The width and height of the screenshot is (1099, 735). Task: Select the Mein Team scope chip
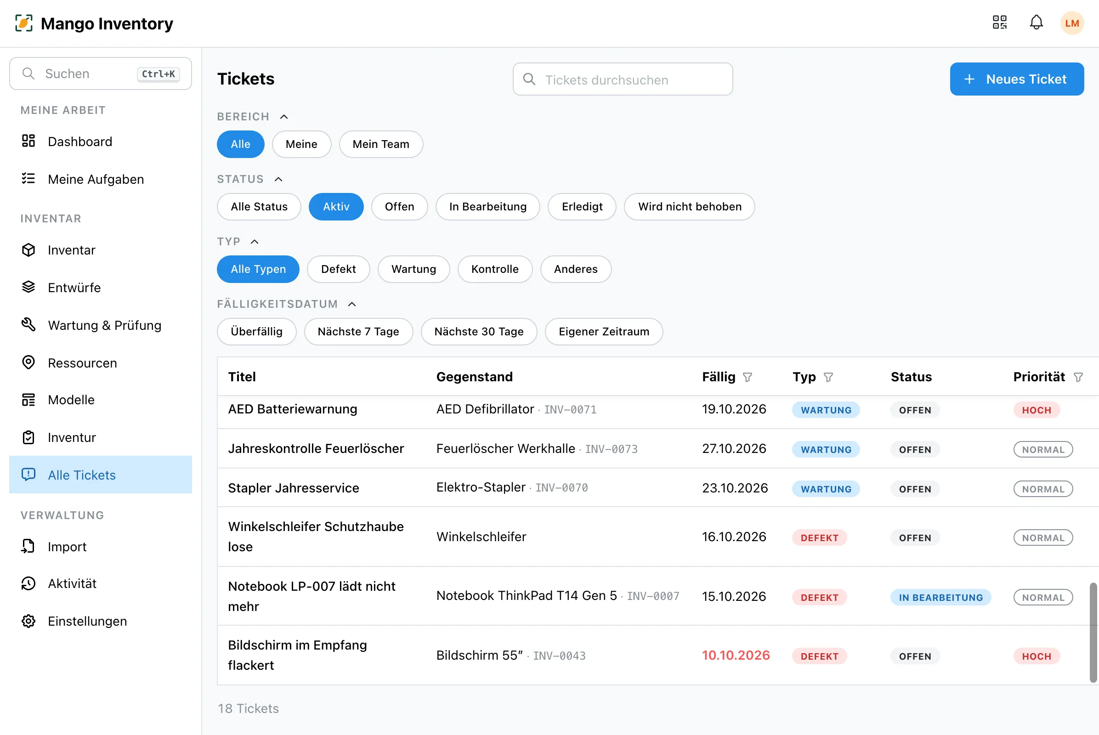point(381,144)
